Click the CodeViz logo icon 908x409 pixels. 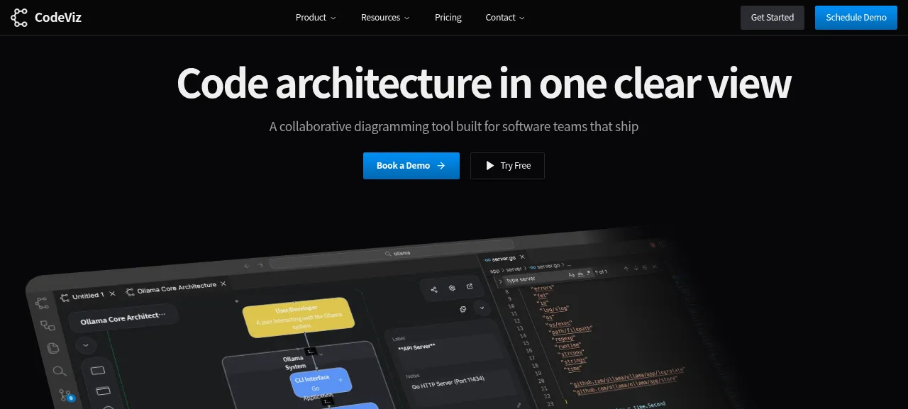click(x=19, y=17)
